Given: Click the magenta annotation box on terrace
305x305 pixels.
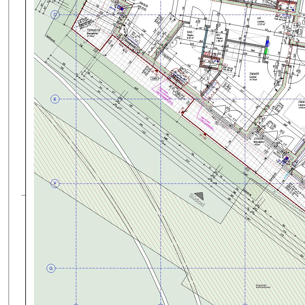Looking at the screenshot, I should tap(163, 95).
